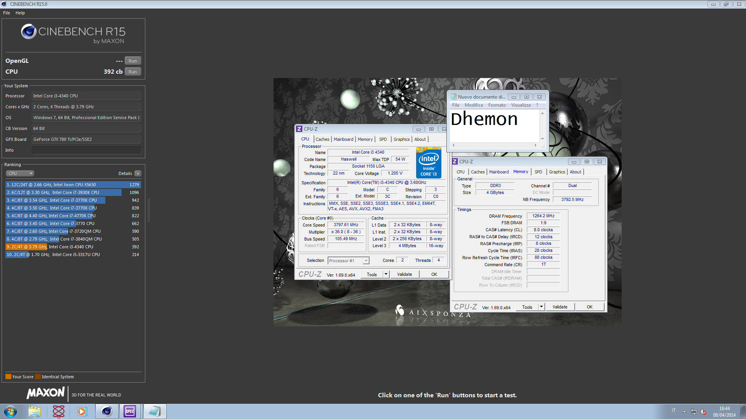Click the Notepad document icon in title bar
The height and width of the screenshot is (419, 746).
(453, 97)
